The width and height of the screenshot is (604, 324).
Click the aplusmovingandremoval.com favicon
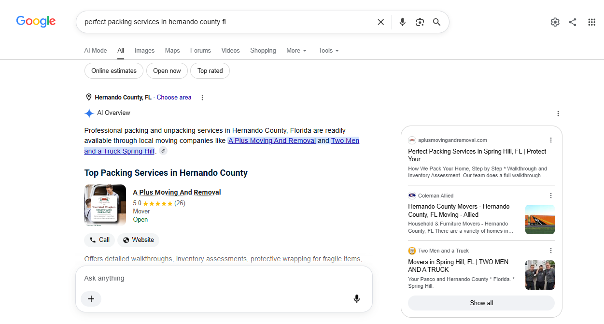(x=412, y=140)
